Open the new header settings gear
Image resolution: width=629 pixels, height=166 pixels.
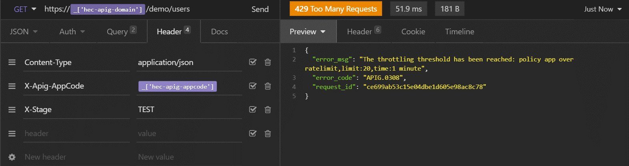coord(12,157)
